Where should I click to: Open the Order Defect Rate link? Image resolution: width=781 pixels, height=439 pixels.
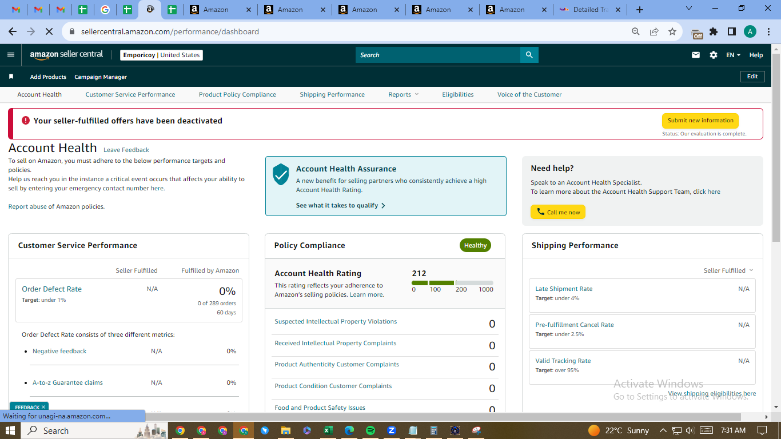pyautogui.click(x=51, y=289)
